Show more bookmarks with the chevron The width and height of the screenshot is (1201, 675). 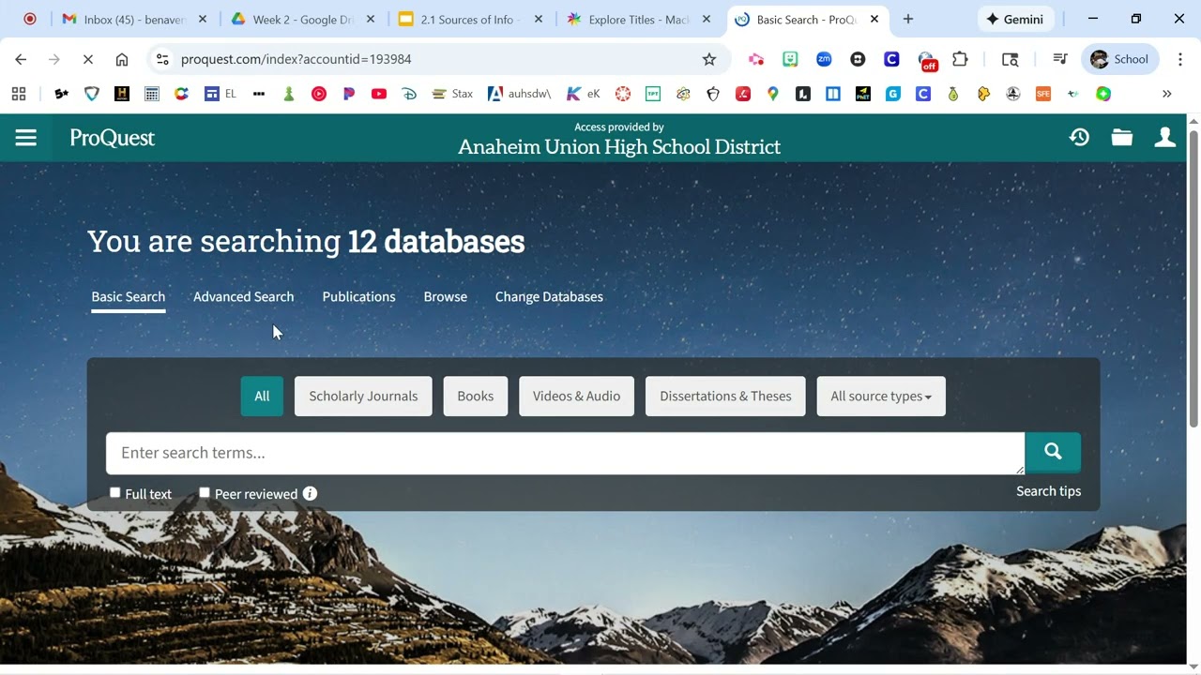(x=1167, y=94)
